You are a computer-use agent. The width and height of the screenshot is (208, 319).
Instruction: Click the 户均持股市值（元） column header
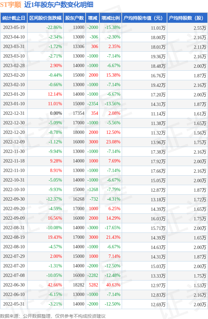[x=144, y=18]
